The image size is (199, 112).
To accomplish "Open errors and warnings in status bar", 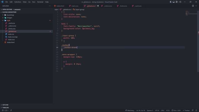I will tap(5, 110).
